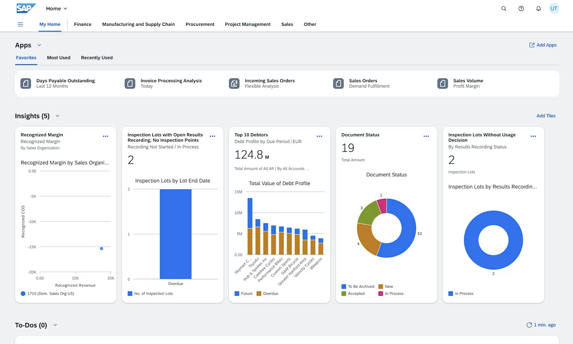Click the help icon in the header
The image size is (573, 344).
[521, 8]
